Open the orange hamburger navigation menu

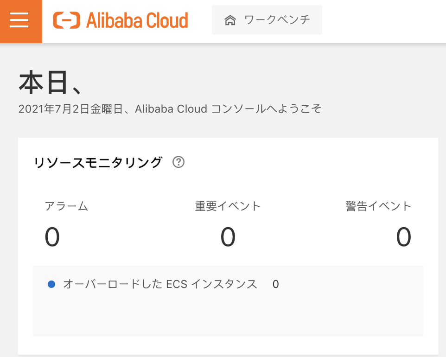(x=19, y=20)
